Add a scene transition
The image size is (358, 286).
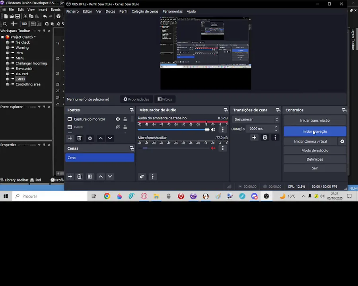click(254, 137)
